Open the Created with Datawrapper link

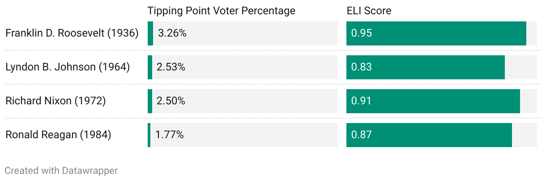pyautogui.click(x=61, y=171)
